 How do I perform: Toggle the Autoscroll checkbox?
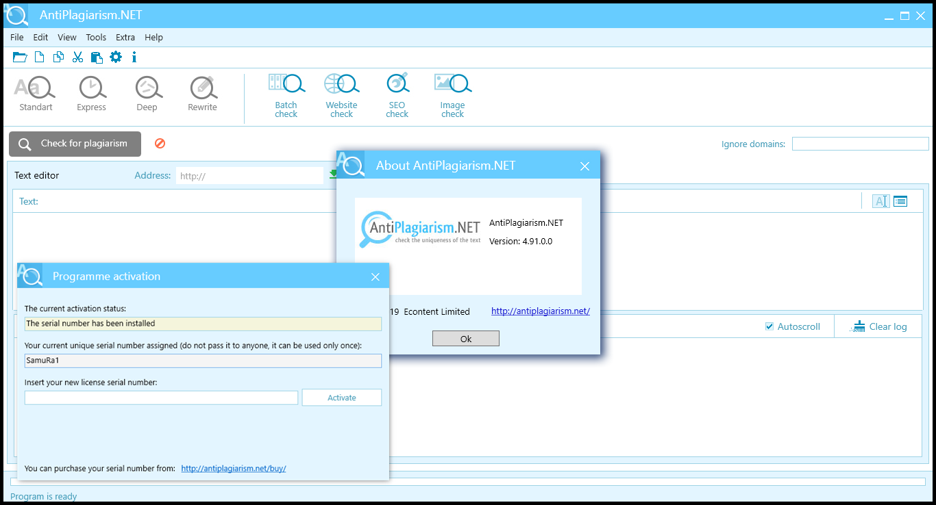tap(769, 326)
